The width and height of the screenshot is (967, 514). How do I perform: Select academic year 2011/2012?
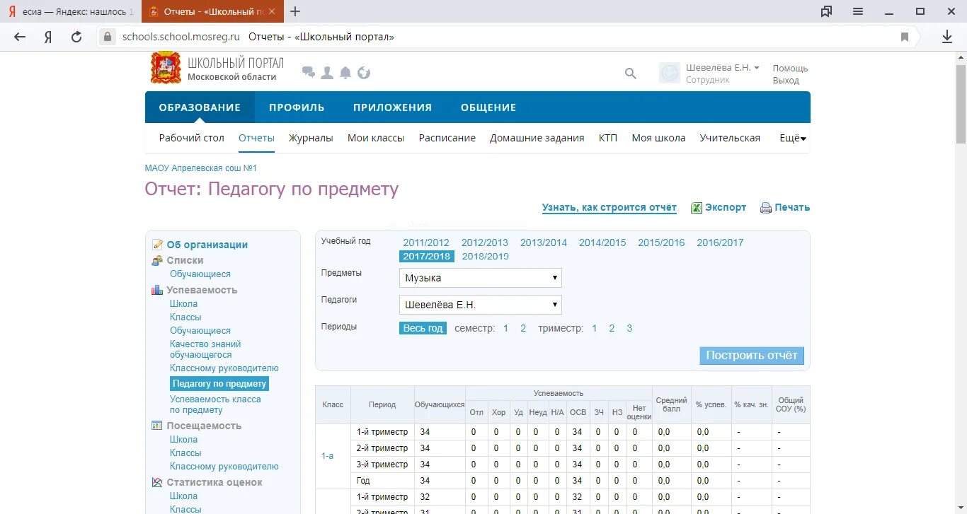[x=426, y=243]
